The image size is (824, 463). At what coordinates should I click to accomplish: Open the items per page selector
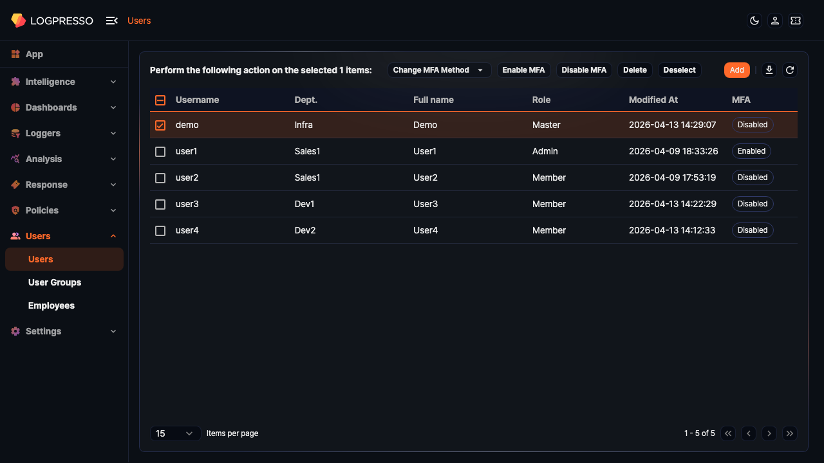click(x=175, y=433)
